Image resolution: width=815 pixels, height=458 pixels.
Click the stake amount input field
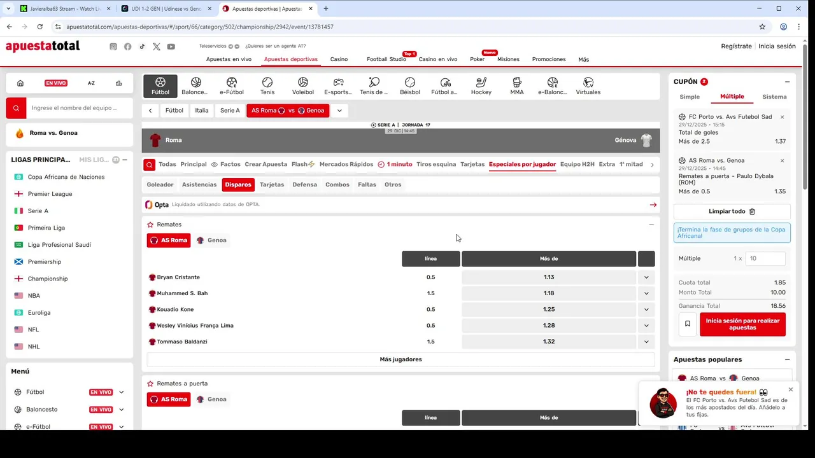[x=765, y=258]
